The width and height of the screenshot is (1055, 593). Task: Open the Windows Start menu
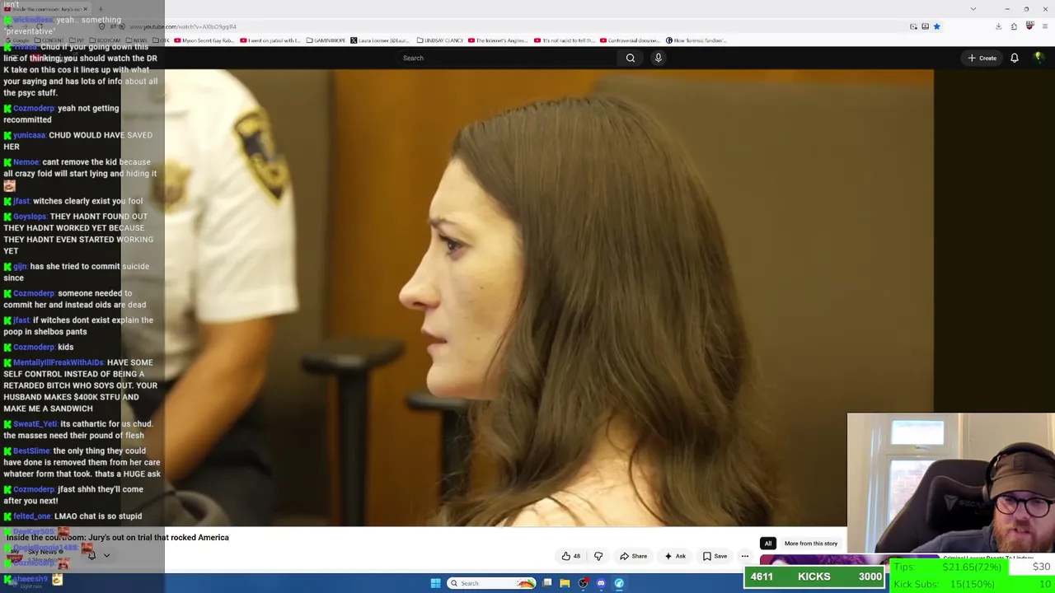click(435, 583)
